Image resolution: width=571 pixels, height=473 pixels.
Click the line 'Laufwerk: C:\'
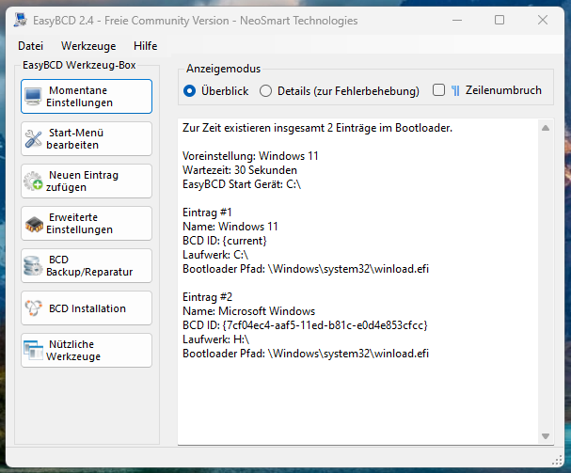(x=215, y=255)
